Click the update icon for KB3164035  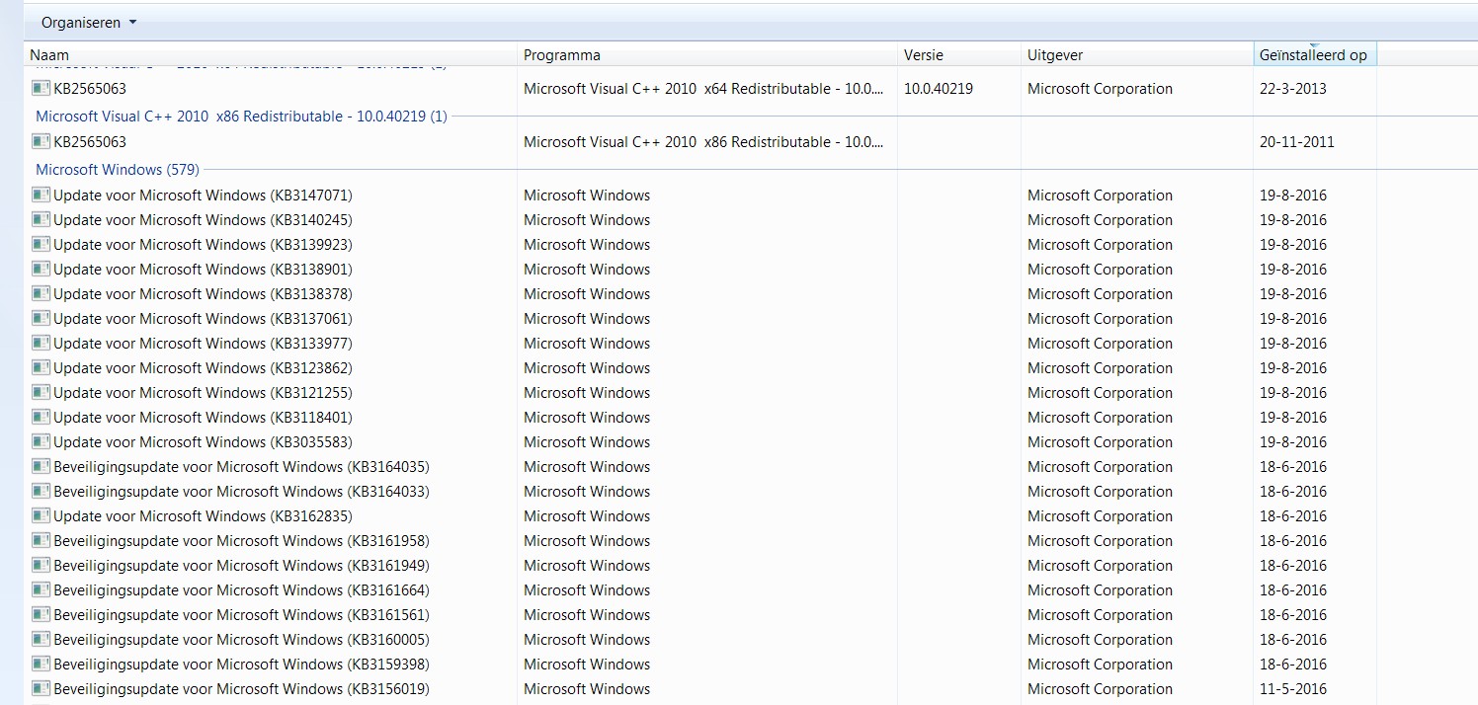(x=41, y=466)
